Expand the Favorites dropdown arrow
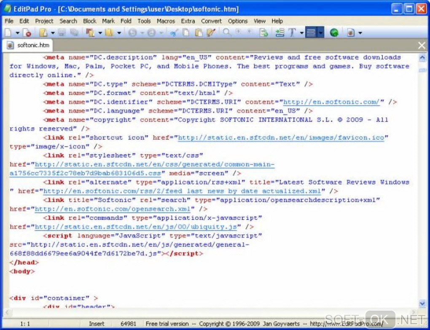 click(x=119, y=33)
